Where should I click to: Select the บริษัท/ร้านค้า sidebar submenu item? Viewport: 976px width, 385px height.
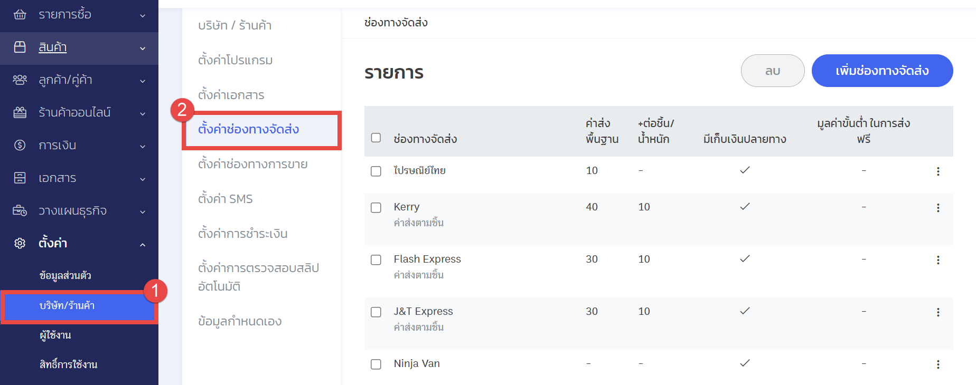(79, 306)
